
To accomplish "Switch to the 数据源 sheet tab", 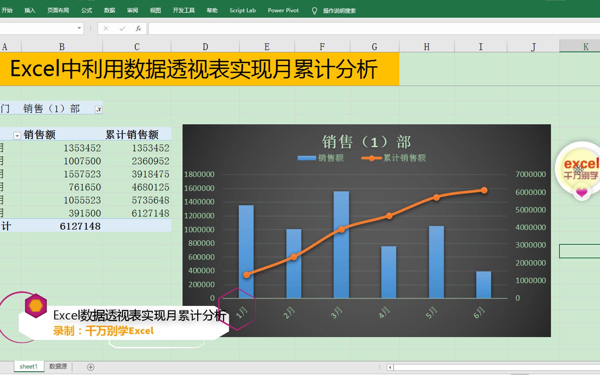I will (58, 366).
